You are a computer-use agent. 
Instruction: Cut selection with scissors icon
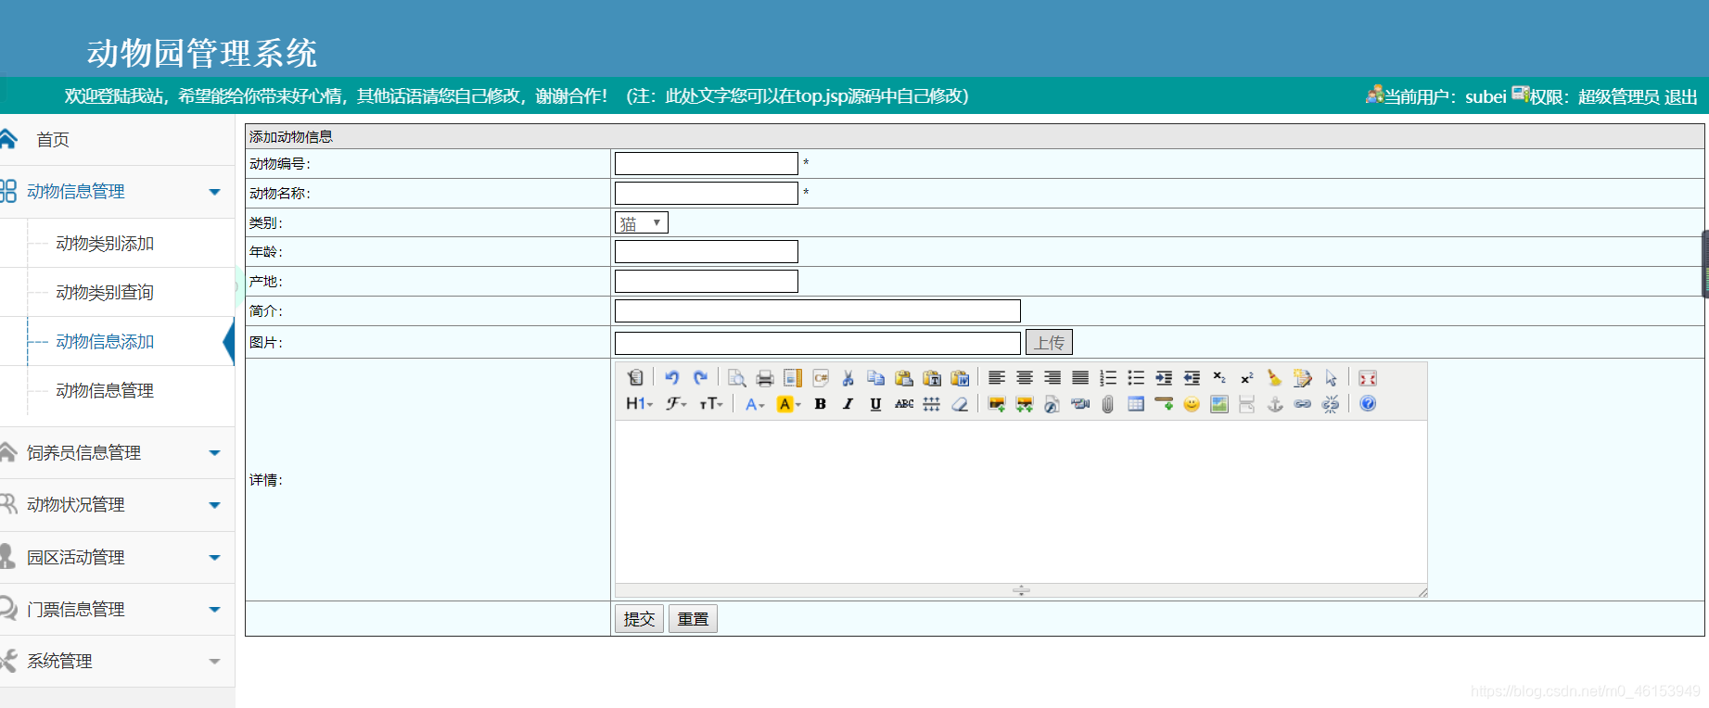tap(848, 378)
